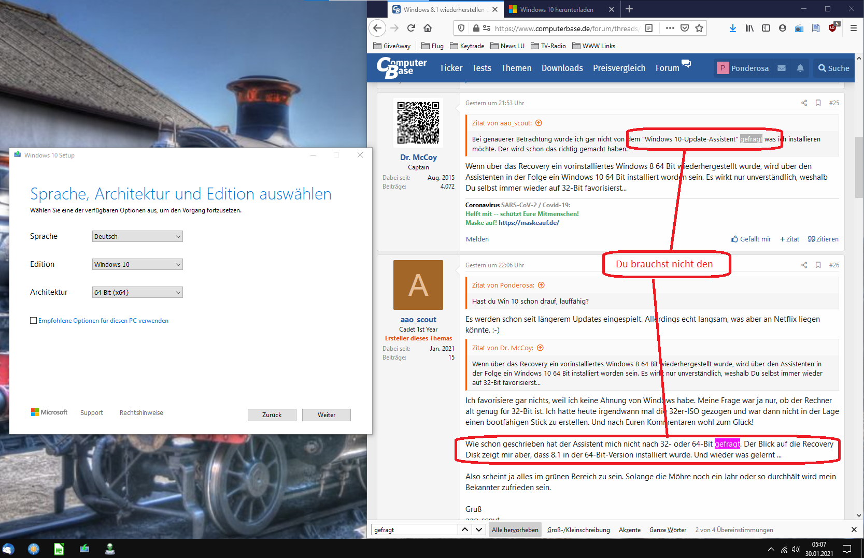The image size is (864, 558).
Task: Close the Windows 10 herunterladen tab
Action: pyautogui.click(x=612, y=9)
